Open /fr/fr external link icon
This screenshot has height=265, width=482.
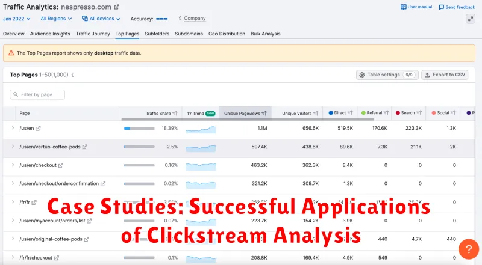tap(34, 203)
